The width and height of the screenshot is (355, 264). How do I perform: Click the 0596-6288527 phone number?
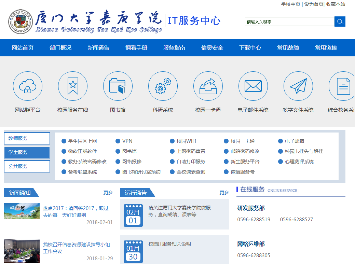pos(296,220)
